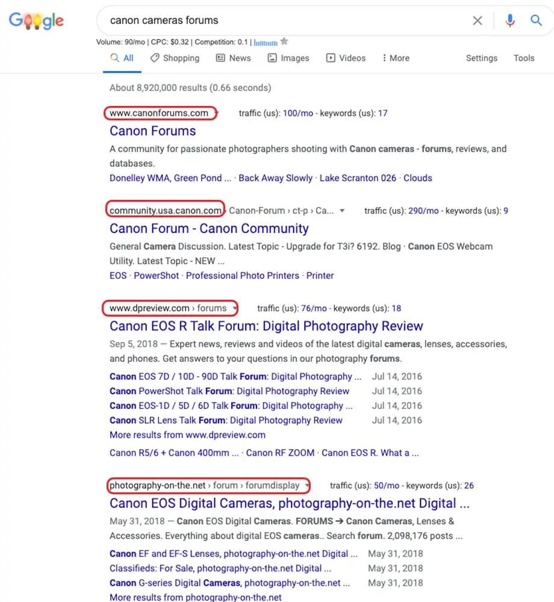Click the Google logo
The height and width of the screenshot is (602, 554).
coord(37,20)
